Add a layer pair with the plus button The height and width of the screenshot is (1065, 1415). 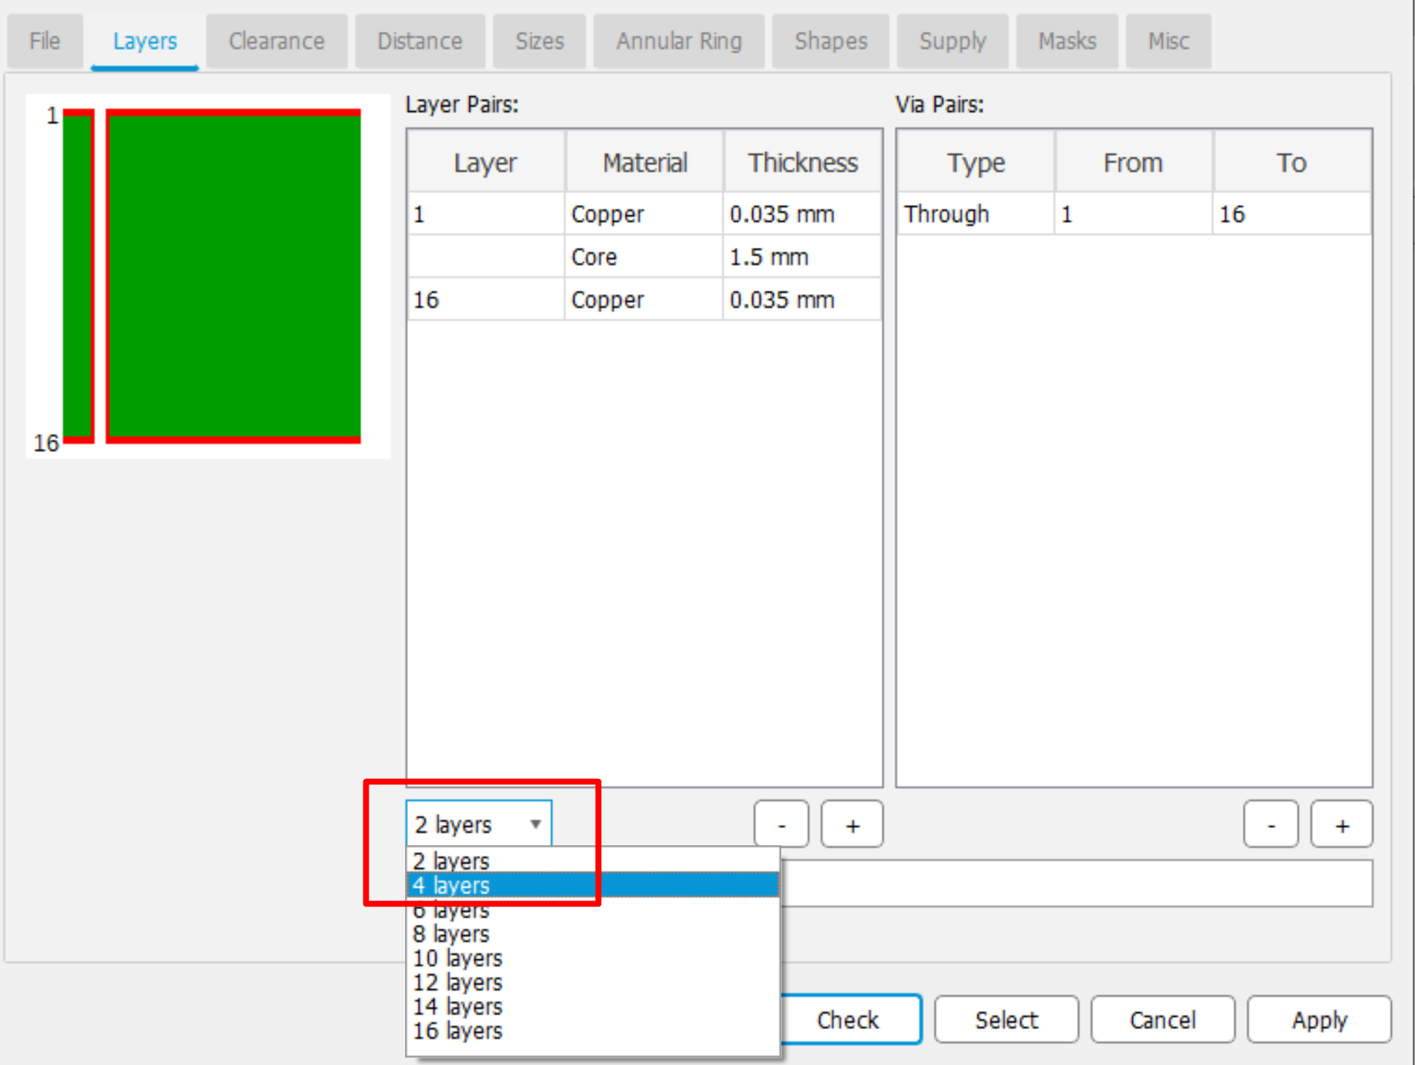pyautogui.click(x=851, y=824)
